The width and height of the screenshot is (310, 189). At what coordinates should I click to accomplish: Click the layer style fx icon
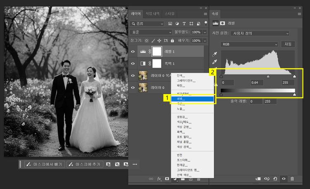pyautogui.click(x=159, y=179)
